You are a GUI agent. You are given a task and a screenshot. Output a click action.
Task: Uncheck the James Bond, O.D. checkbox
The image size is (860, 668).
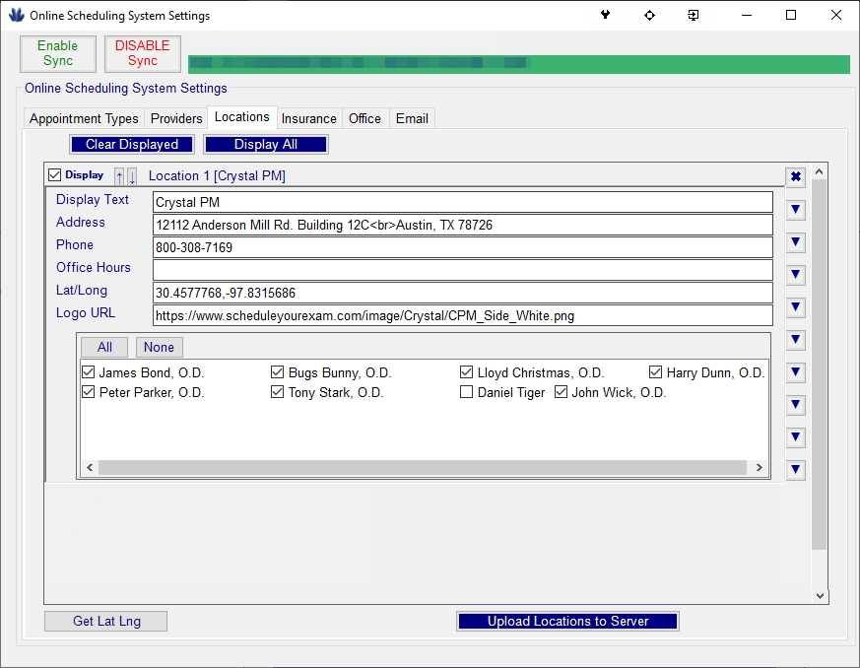click(x=89, y=372)
